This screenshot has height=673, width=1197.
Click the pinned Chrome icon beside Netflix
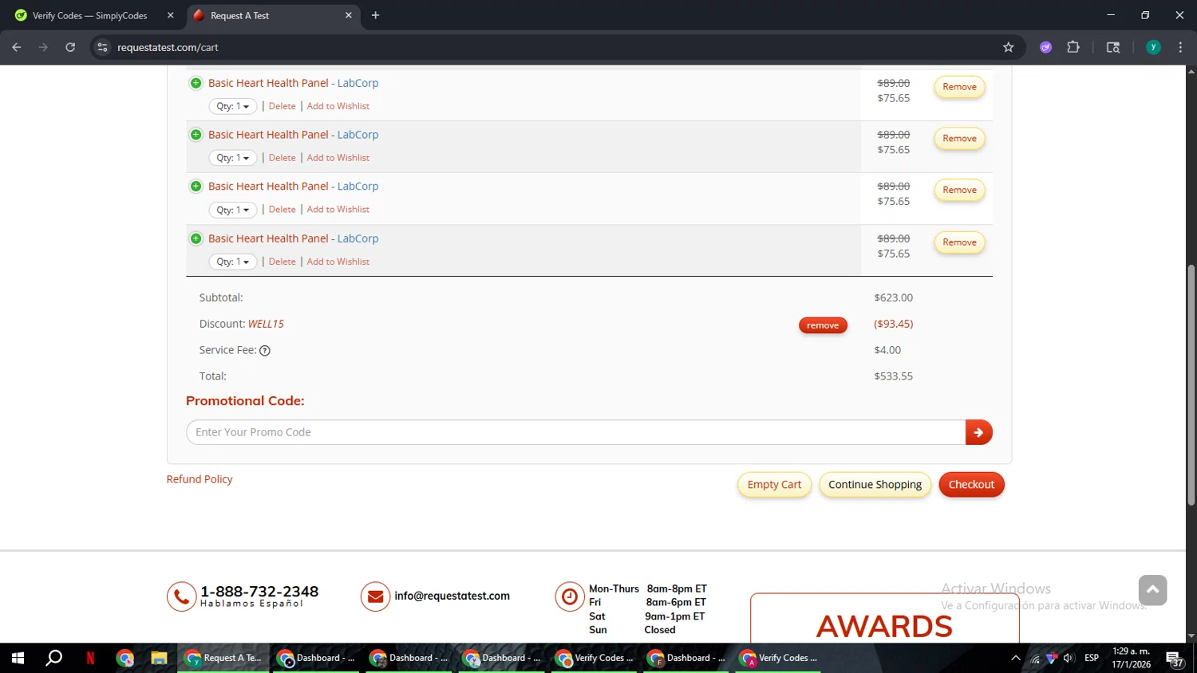(124, 658)
